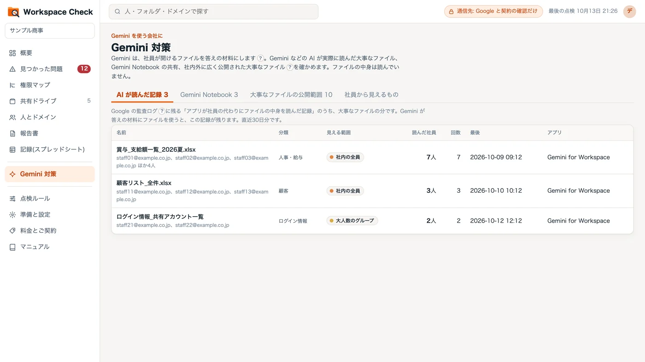Open 権限マップ page from sidebar
The width and height of the screenshot is (645, 362).
click(50, 85)
